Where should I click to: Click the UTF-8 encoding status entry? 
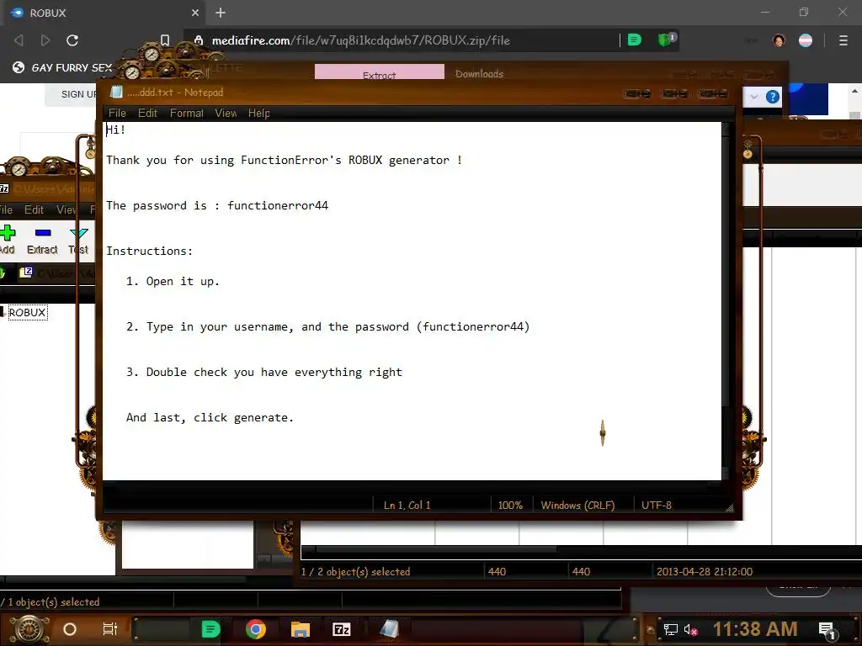tap(657, 506)
